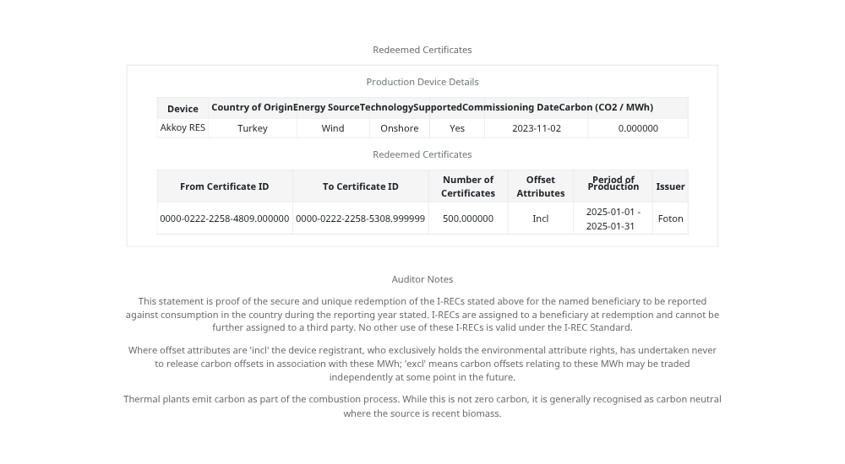Click the Auditor Notes heading
This screenshot has height=464, width=845.
[x=422, y=279]
